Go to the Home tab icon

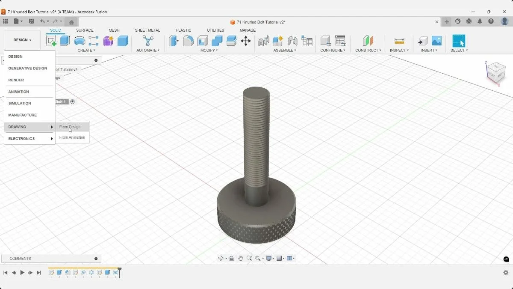point(71,22)
